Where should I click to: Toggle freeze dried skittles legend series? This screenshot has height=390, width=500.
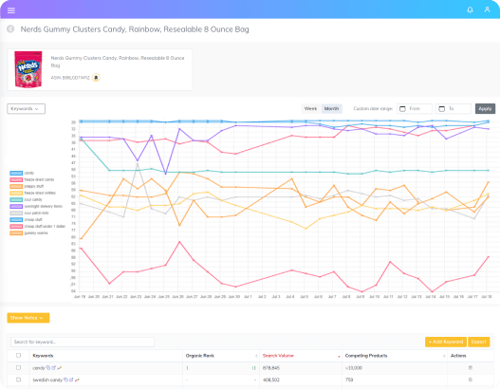click(32, 193)
